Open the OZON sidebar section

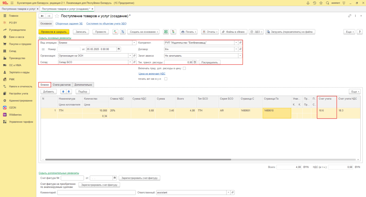(x=13, y=107)
